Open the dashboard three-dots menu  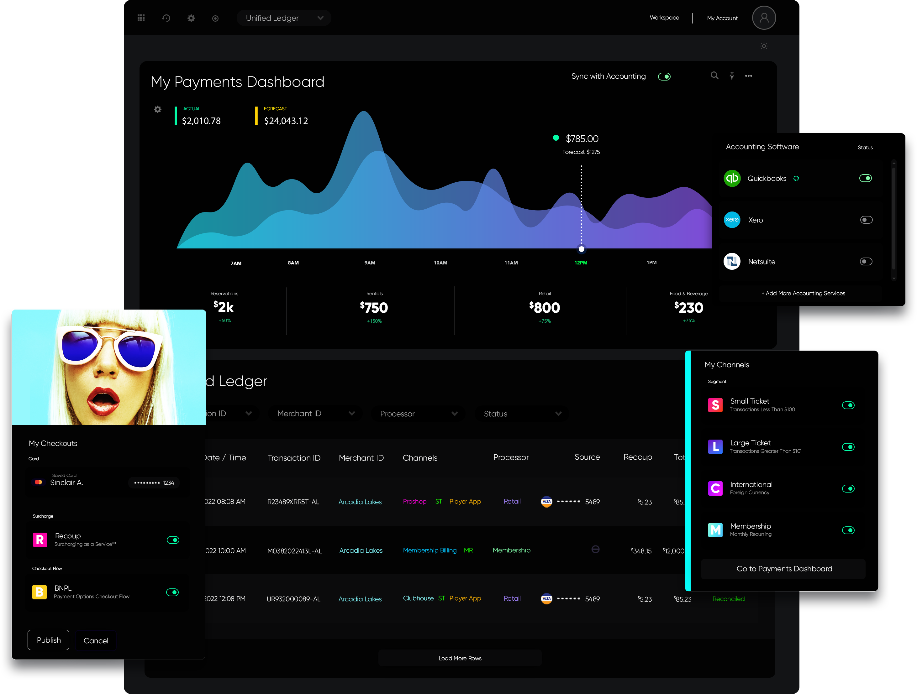tap(748, 76)
